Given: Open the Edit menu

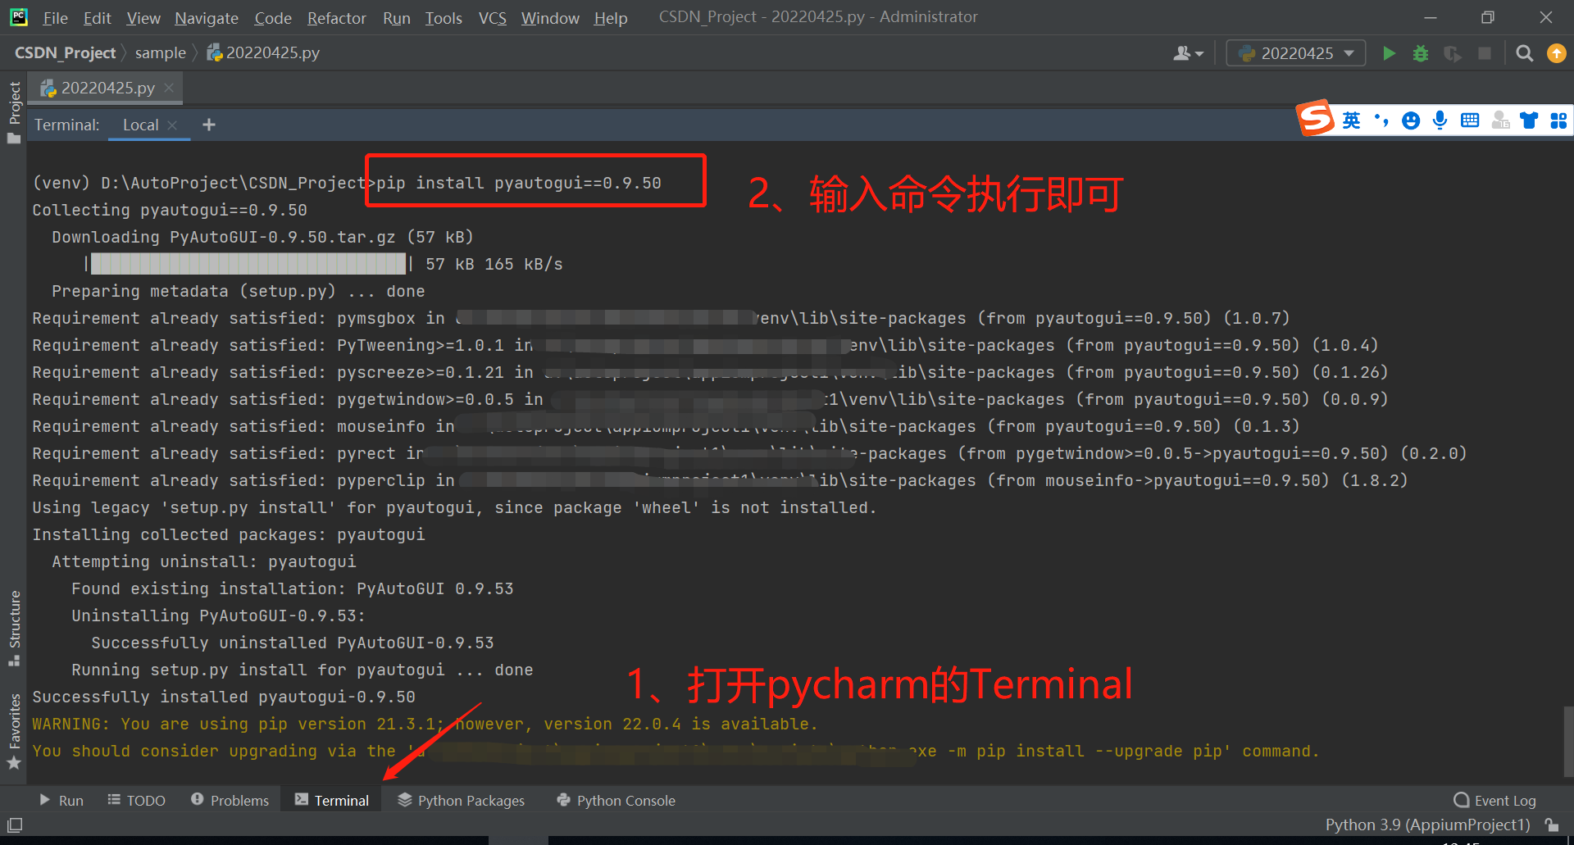Looking at the screenshot, I should 97,17.
